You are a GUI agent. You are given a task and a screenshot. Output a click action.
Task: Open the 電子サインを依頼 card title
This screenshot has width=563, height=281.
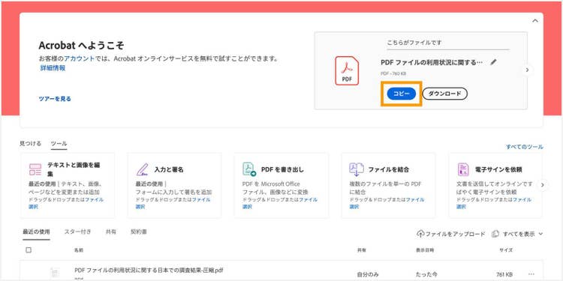(498, 169)
